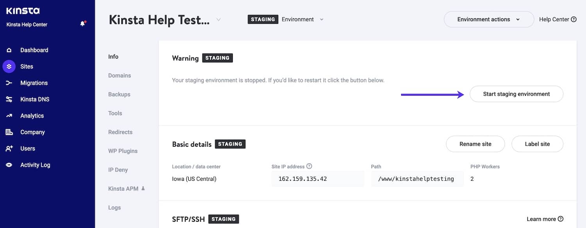The image size is (586, 228).
Task: Go to the WP Plugins tab
Action: click(x=123, y=151)
